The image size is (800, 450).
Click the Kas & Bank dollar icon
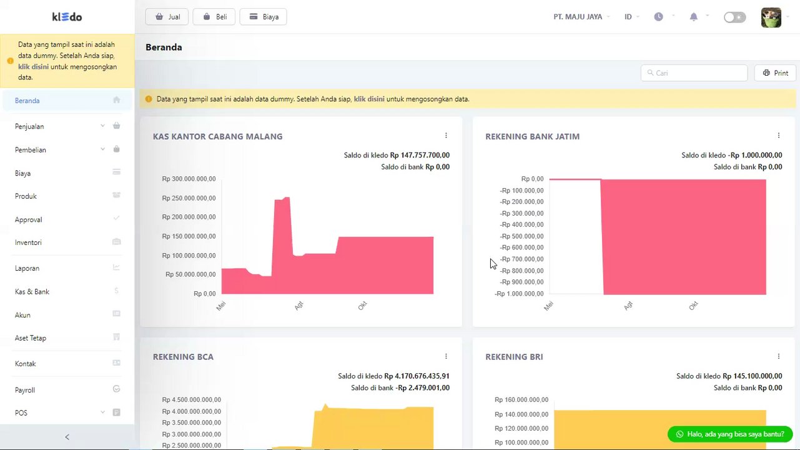[116, 291]
